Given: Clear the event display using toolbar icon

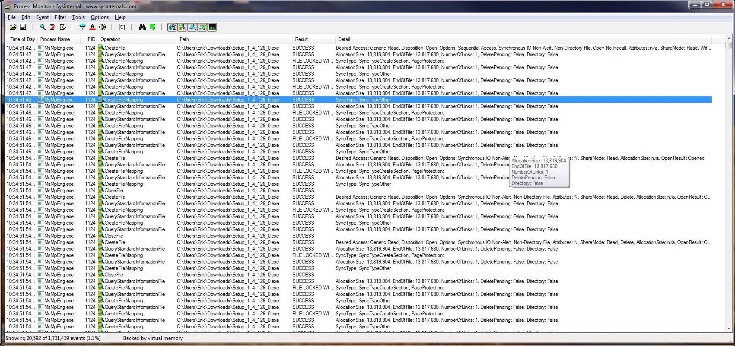Looking at the screenshot, I should [63, 27].
